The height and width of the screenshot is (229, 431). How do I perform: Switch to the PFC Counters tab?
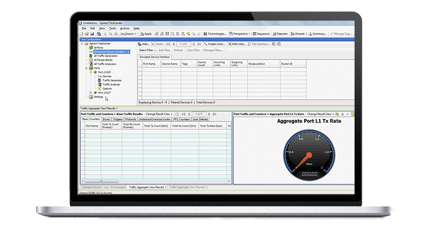pos(182,120)
